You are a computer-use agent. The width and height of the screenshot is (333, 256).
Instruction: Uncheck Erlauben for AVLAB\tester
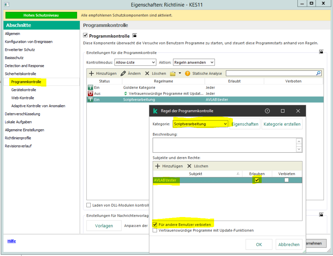257,180
